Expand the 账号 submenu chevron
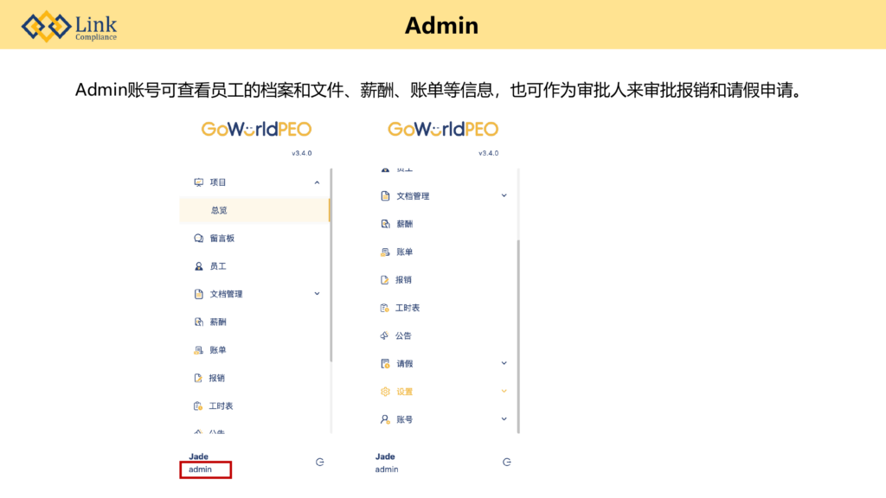The image size is (886, 498). 504,418
